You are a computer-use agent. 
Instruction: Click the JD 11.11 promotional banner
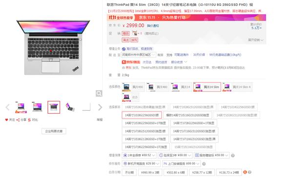[x=187, y=18]
